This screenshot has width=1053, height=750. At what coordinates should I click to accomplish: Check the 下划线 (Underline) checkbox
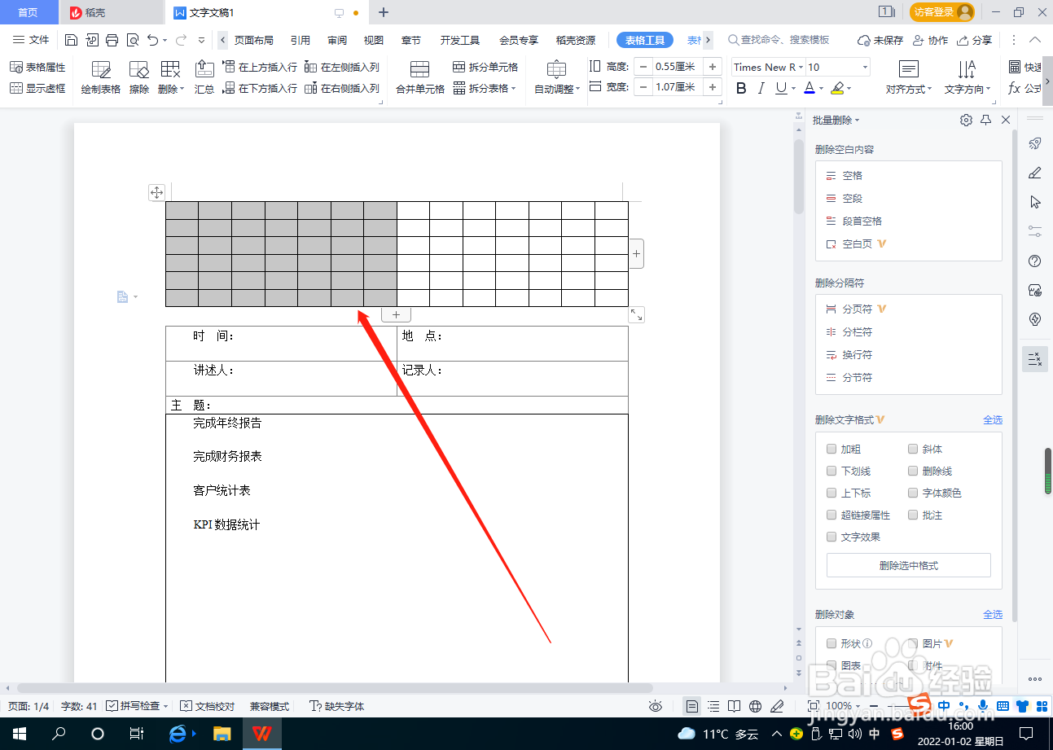tap(831, 471)
